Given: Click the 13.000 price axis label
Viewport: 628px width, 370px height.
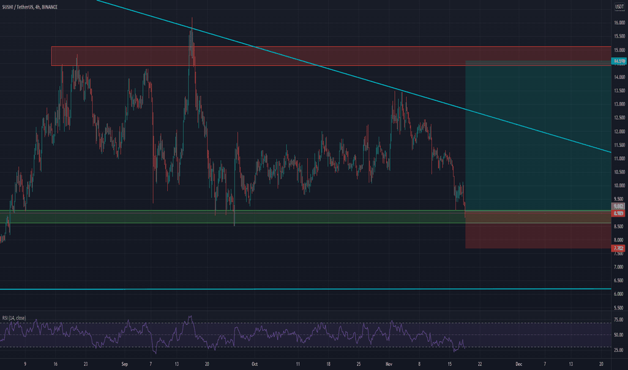Looking at the screenshot, I should coord(619,104).
